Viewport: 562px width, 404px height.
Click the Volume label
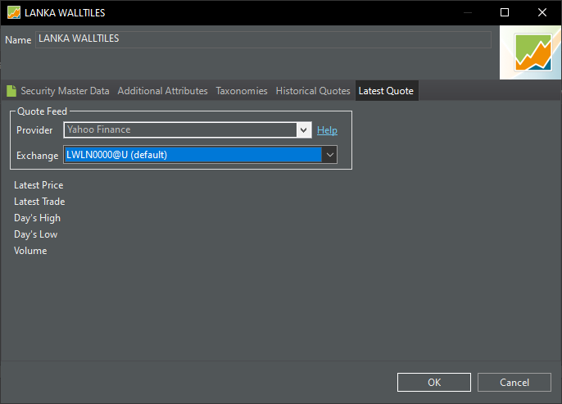[30, 251]
